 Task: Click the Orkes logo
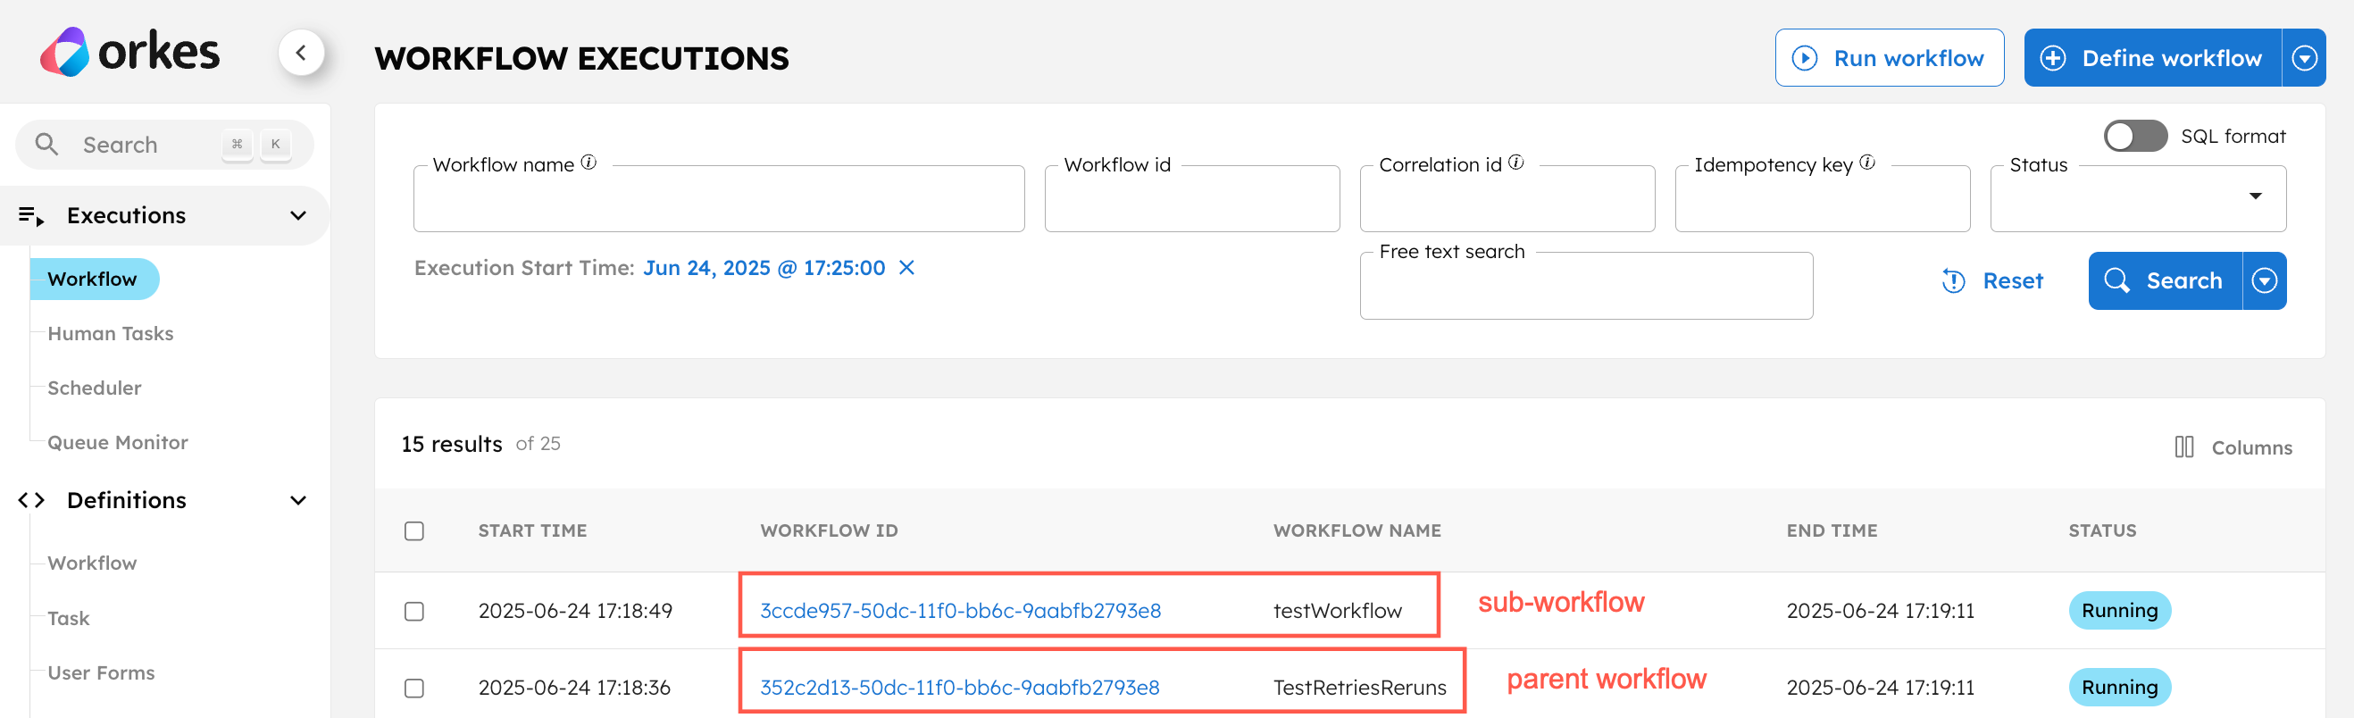tap(129, 52)
